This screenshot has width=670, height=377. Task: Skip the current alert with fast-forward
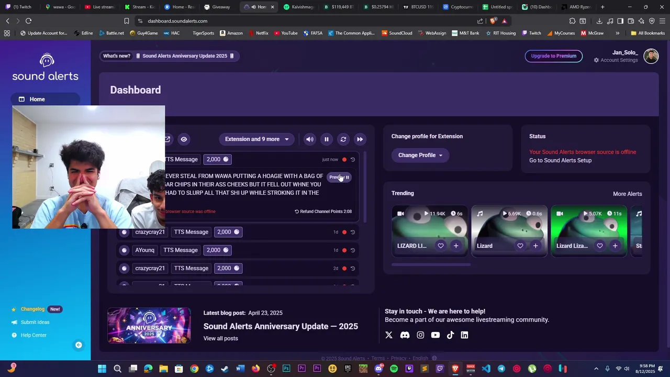pos(360,139)
